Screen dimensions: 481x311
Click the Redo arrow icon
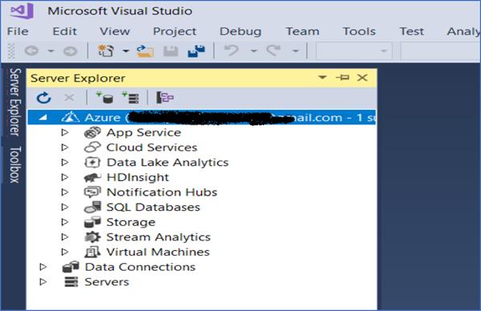pos(273,50)
